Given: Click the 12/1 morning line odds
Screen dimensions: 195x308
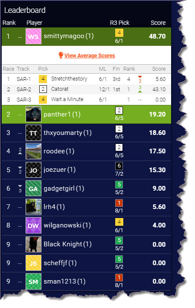Looking at the screenshot, I should click(104, 90).
